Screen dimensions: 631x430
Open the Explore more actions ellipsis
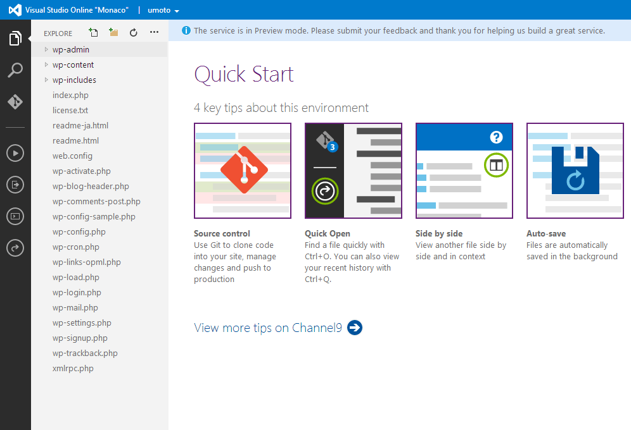click(154, 32)
